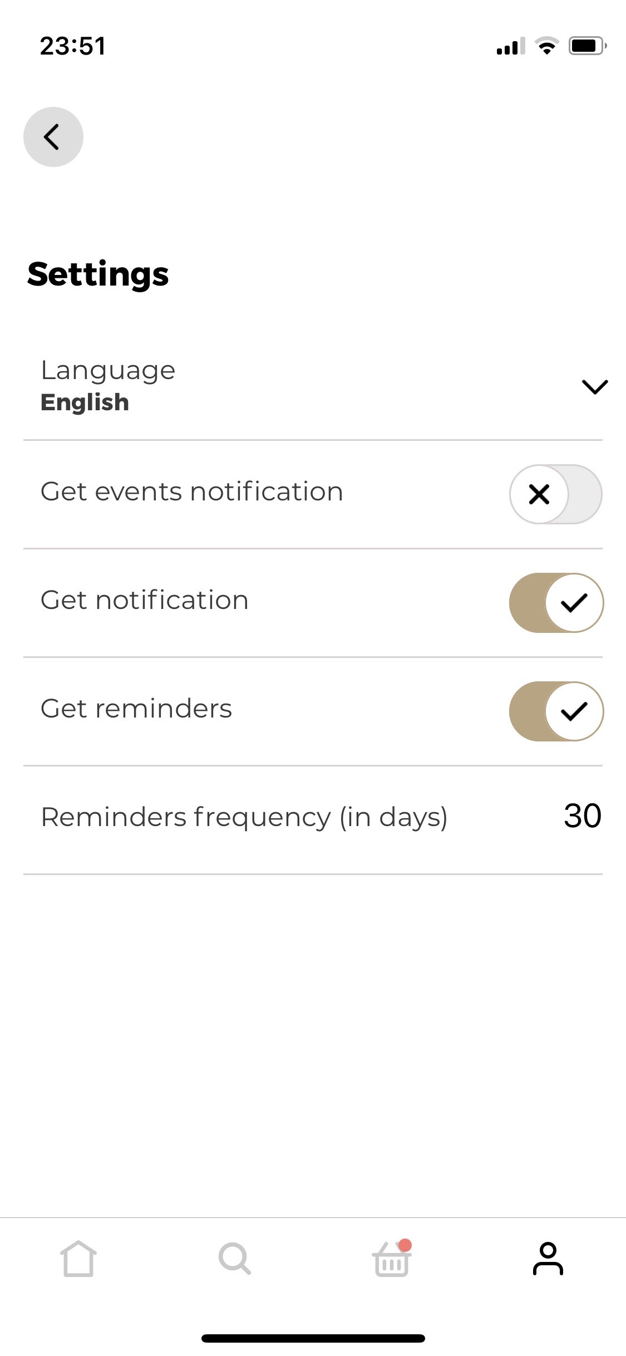Tap the back arrow button

(53, 137)
